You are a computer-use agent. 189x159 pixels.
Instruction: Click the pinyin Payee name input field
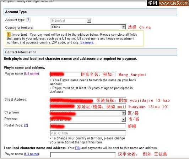(83, 74)
